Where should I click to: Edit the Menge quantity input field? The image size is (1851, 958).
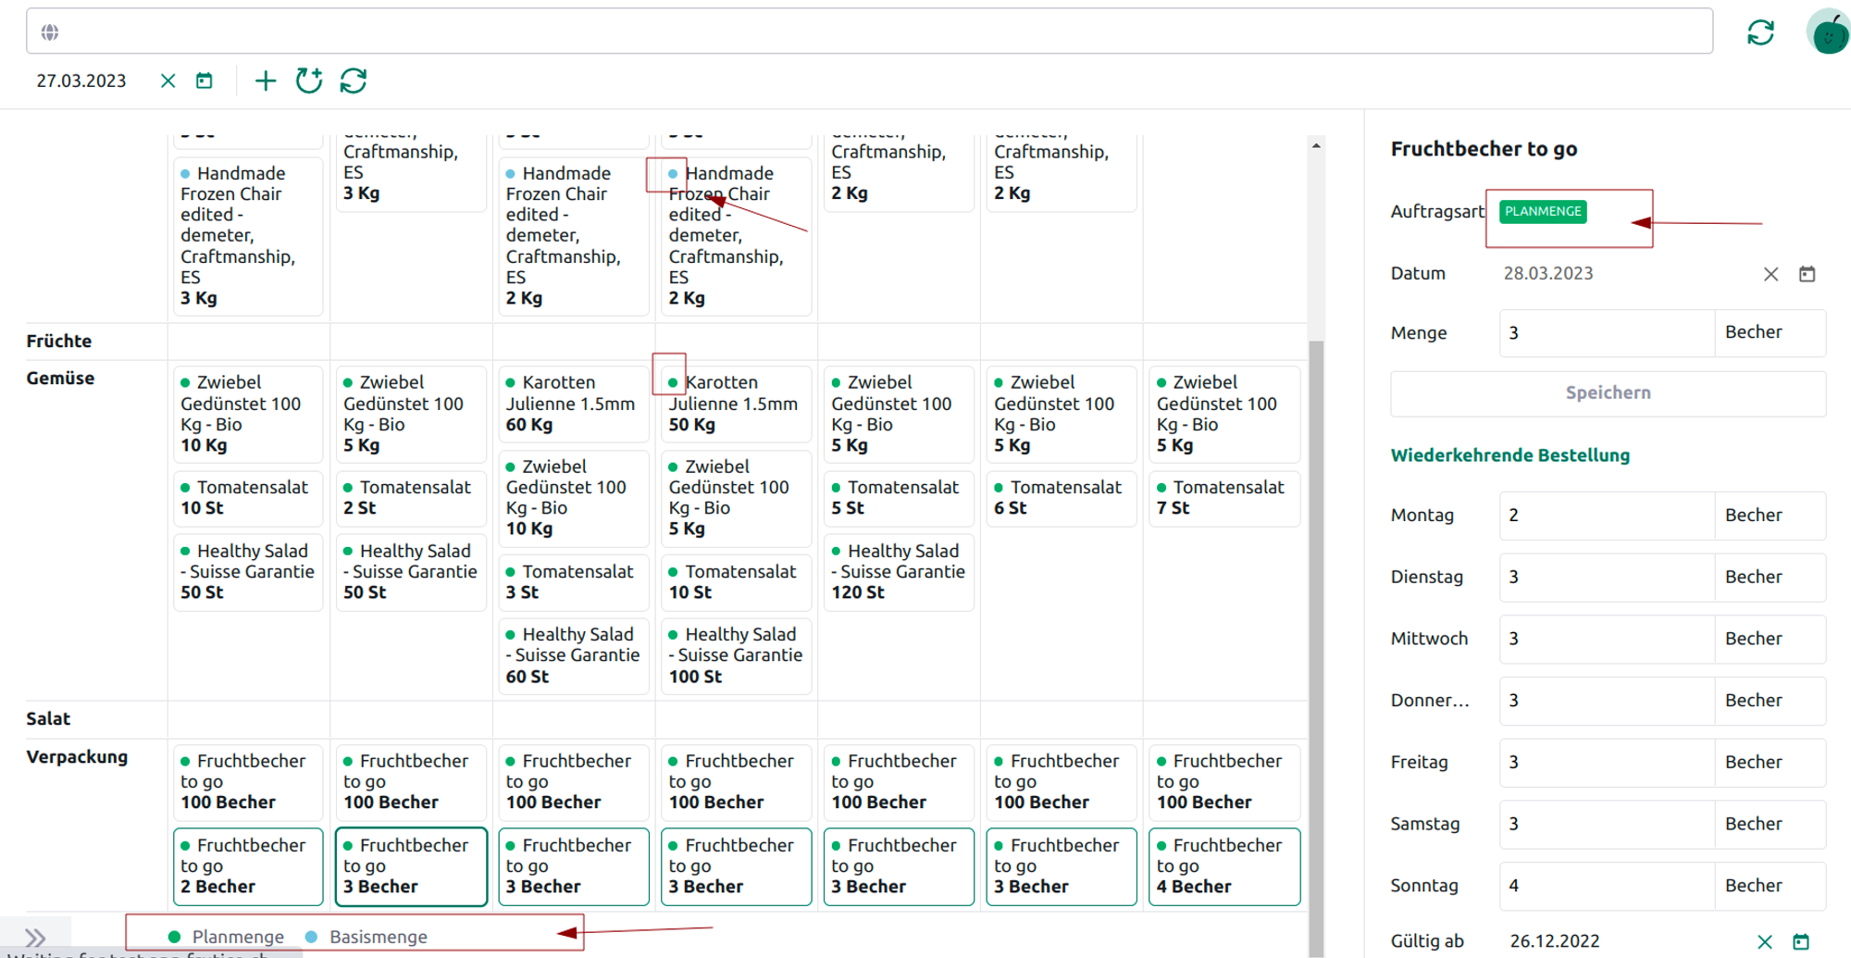[1606, 333]
